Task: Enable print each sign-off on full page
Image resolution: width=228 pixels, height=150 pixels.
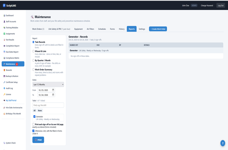Action: tap(33, 124)
